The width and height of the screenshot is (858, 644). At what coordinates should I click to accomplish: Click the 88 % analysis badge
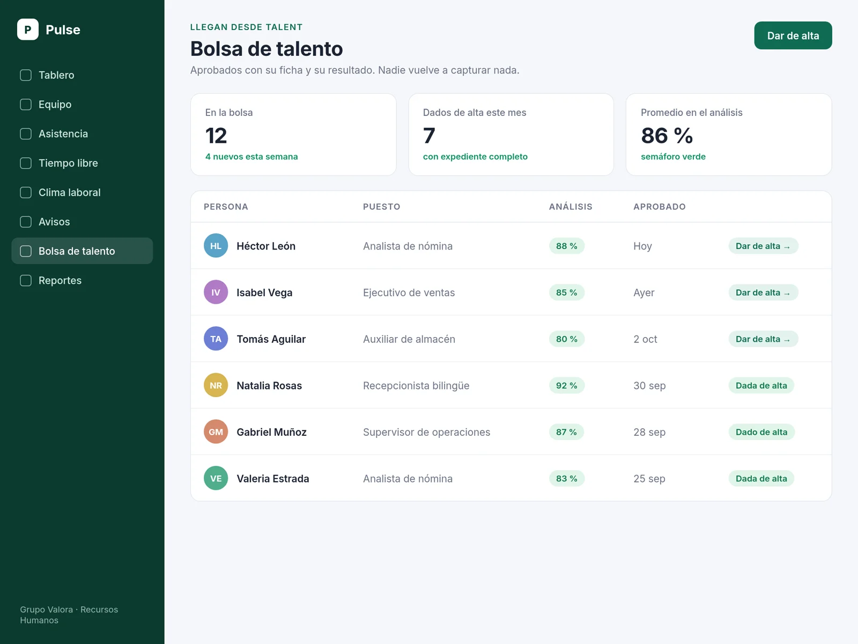coord(567,246)
